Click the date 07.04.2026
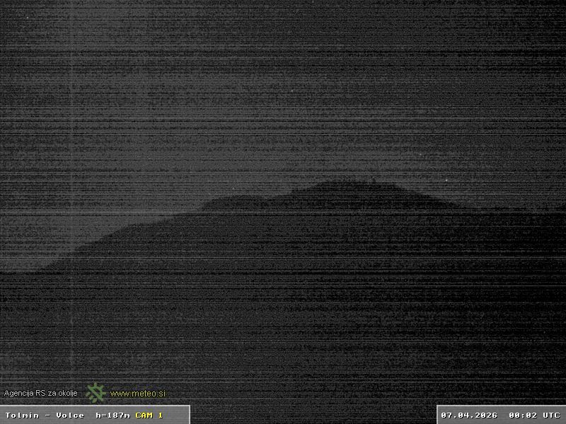566x424 pixels. (468, 415)
